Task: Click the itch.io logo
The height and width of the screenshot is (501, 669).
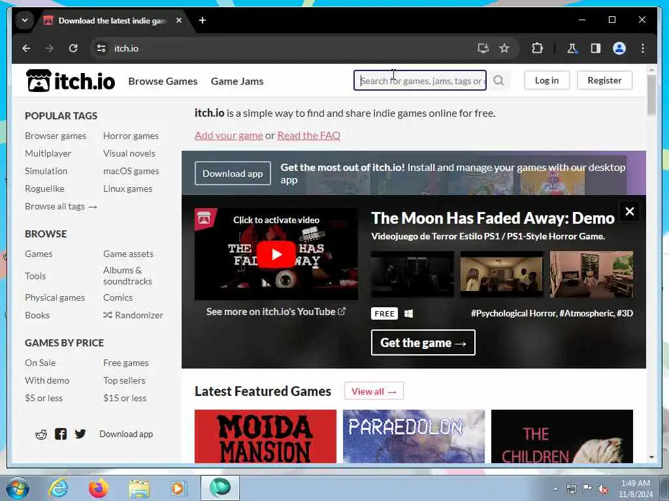Action: click(71, 80)
